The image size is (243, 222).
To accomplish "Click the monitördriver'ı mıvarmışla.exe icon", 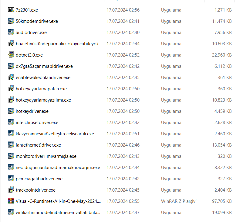I will tap(11, 156).
